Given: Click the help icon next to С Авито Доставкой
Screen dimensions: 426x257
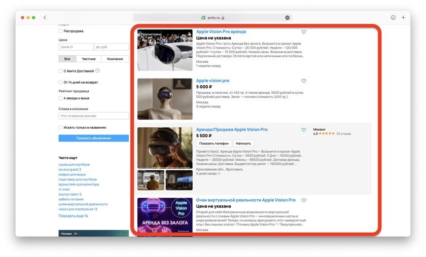Looking at the screenshot, I should click(97, 70).
